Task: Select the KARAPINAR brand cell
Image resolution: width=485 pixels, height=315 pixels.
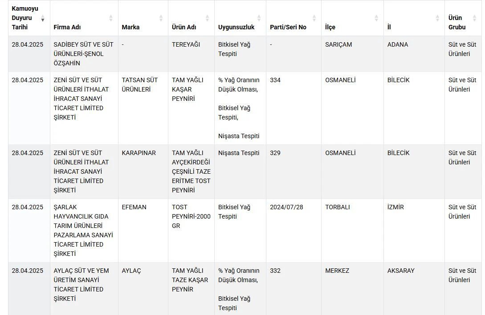Action: point(139,153)
